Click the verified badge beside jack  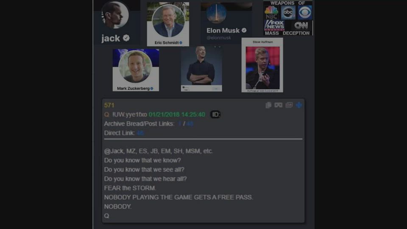pyautogui.click(x=126, y=38)
